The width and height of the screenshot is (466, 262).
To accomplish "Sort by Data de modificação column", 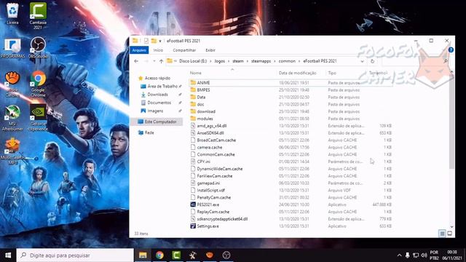I will pos(298,73).
